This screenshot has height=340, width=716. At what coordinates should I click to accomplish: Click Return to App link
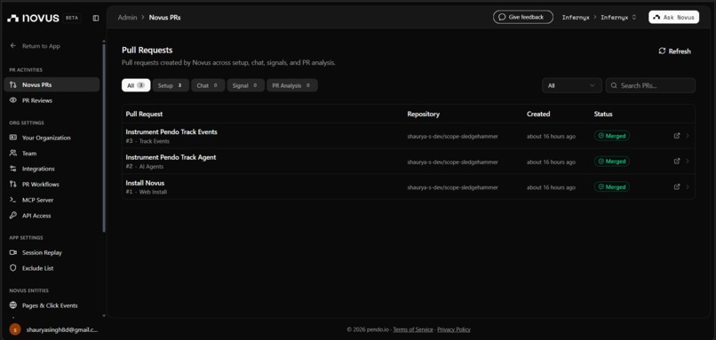tap(41, 46)
